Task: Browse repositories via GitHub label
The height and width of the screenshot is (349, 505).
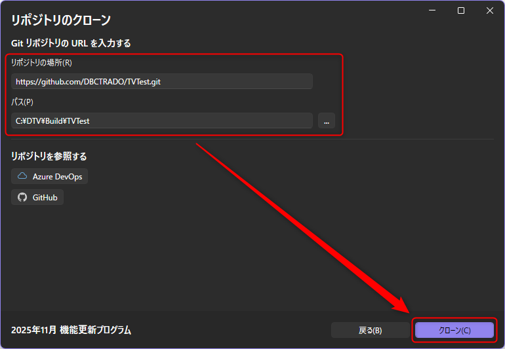Action: tap(45, 197)
